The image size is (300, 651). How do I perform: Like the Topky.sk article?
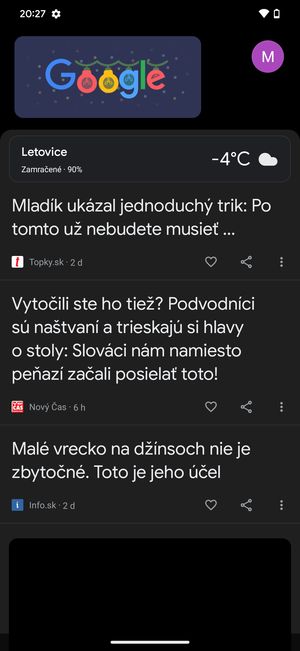(211, 262)
